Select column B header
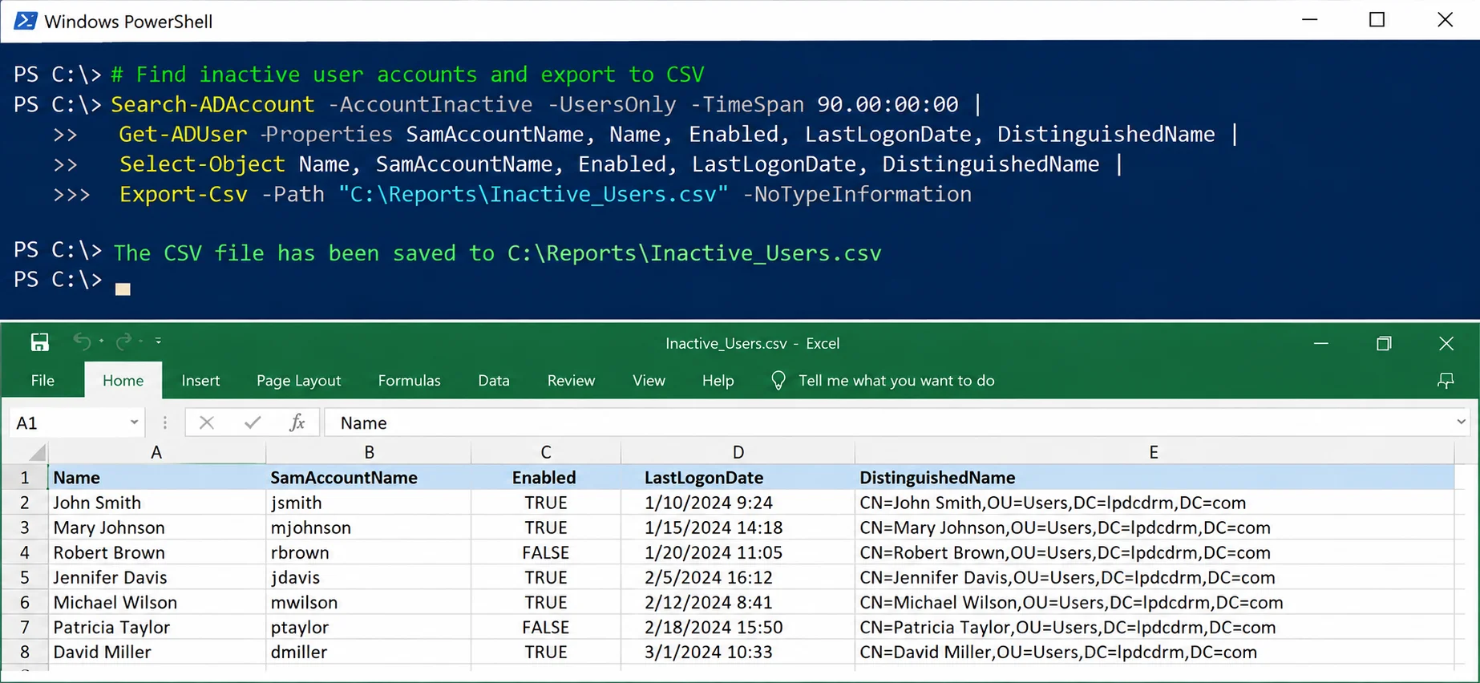The width and height of the screenshot is (1480, 683). [x=369, y=452]
